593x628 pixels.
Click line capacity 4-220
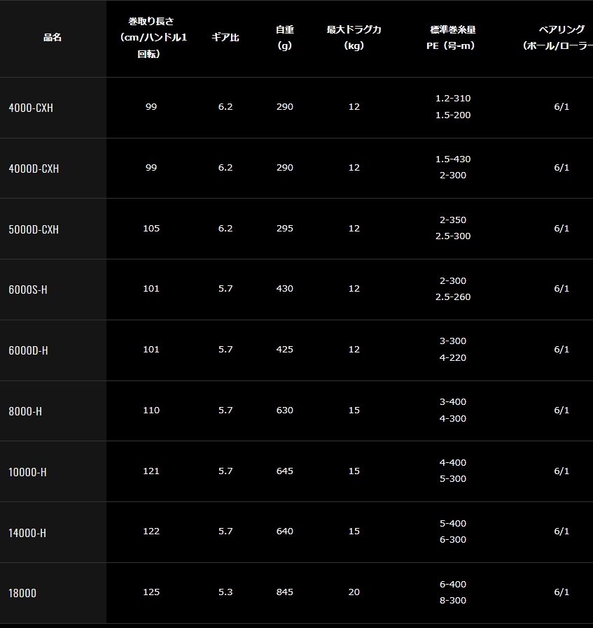[x=453, y=357]
